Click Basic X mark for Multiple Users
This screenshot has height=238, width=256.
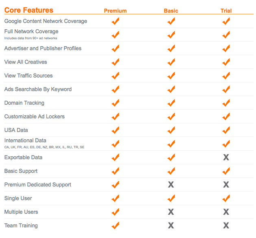coord(171,212)
